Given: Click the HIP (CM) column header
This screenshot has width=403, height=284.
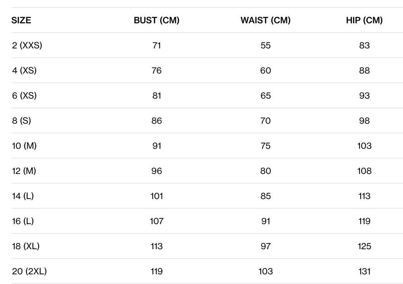Looking at the screenshot, I should pyautogui.click(x=364, y=20).
